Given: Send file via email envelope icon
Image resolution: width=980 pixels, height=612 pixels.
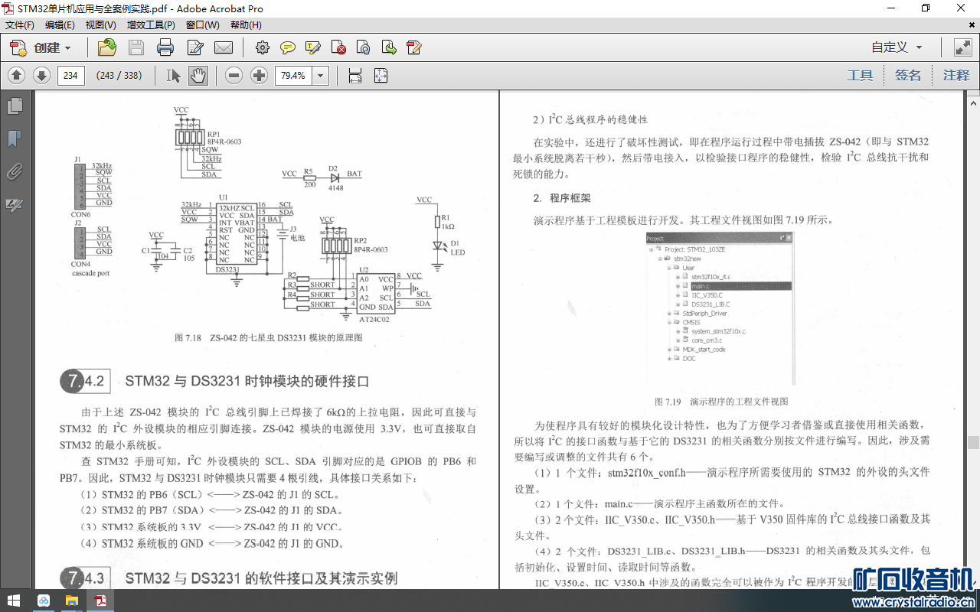Looking at the screenshot, I should click(224, 47).
